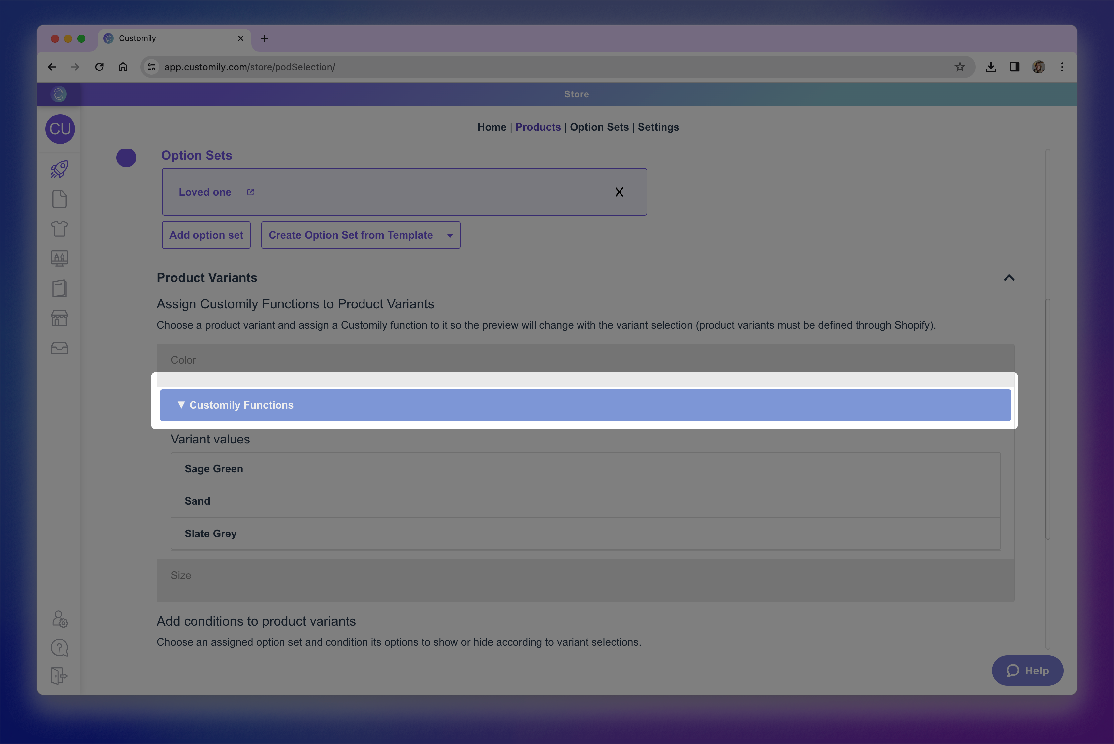The width and height of the screenshot is (1114, 744).
Task: Click the rocket icon in sidebar
Action: 59,169
